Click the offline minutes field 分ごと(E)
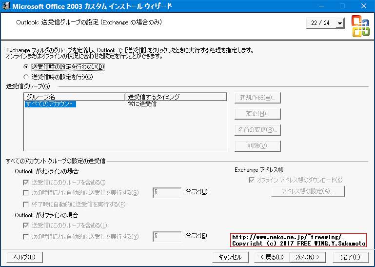The image size is (375, 267). [x=167, y=237]
